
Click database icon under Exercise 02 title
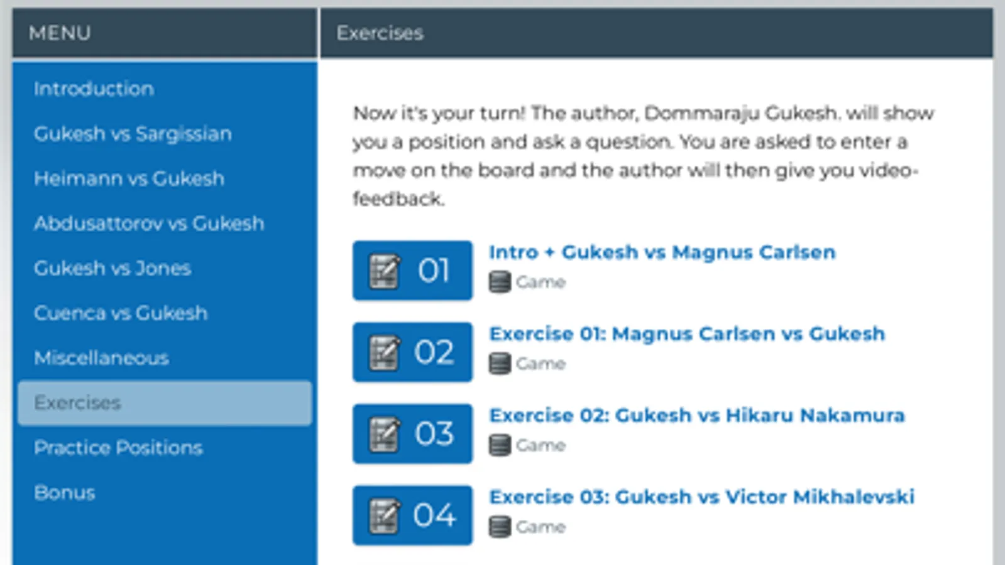(x=500, y=445)
